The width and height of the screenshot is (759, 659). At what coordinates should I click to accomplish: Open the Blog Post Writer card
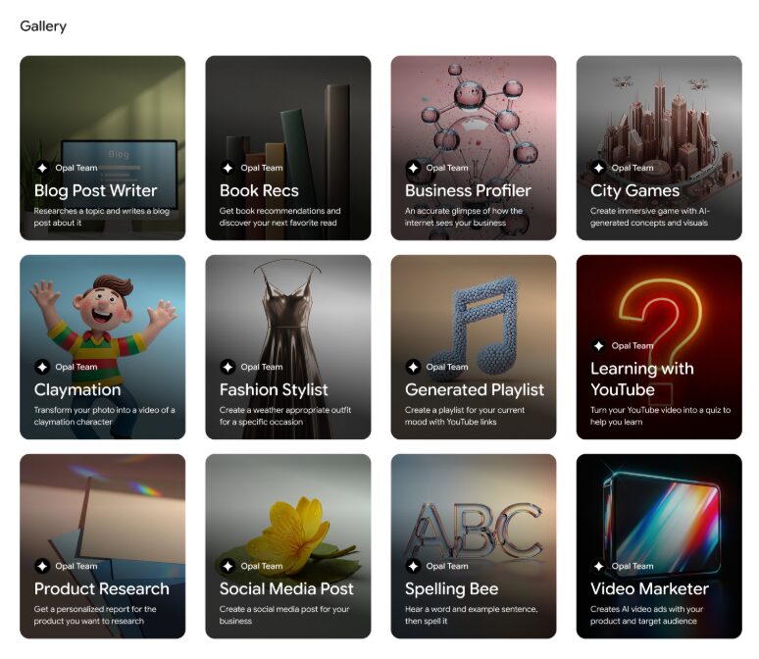tap(103, 148)
